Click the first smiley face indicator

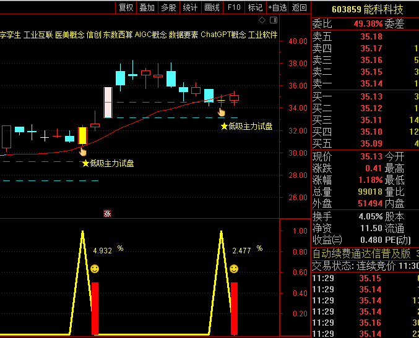(95, 269)
